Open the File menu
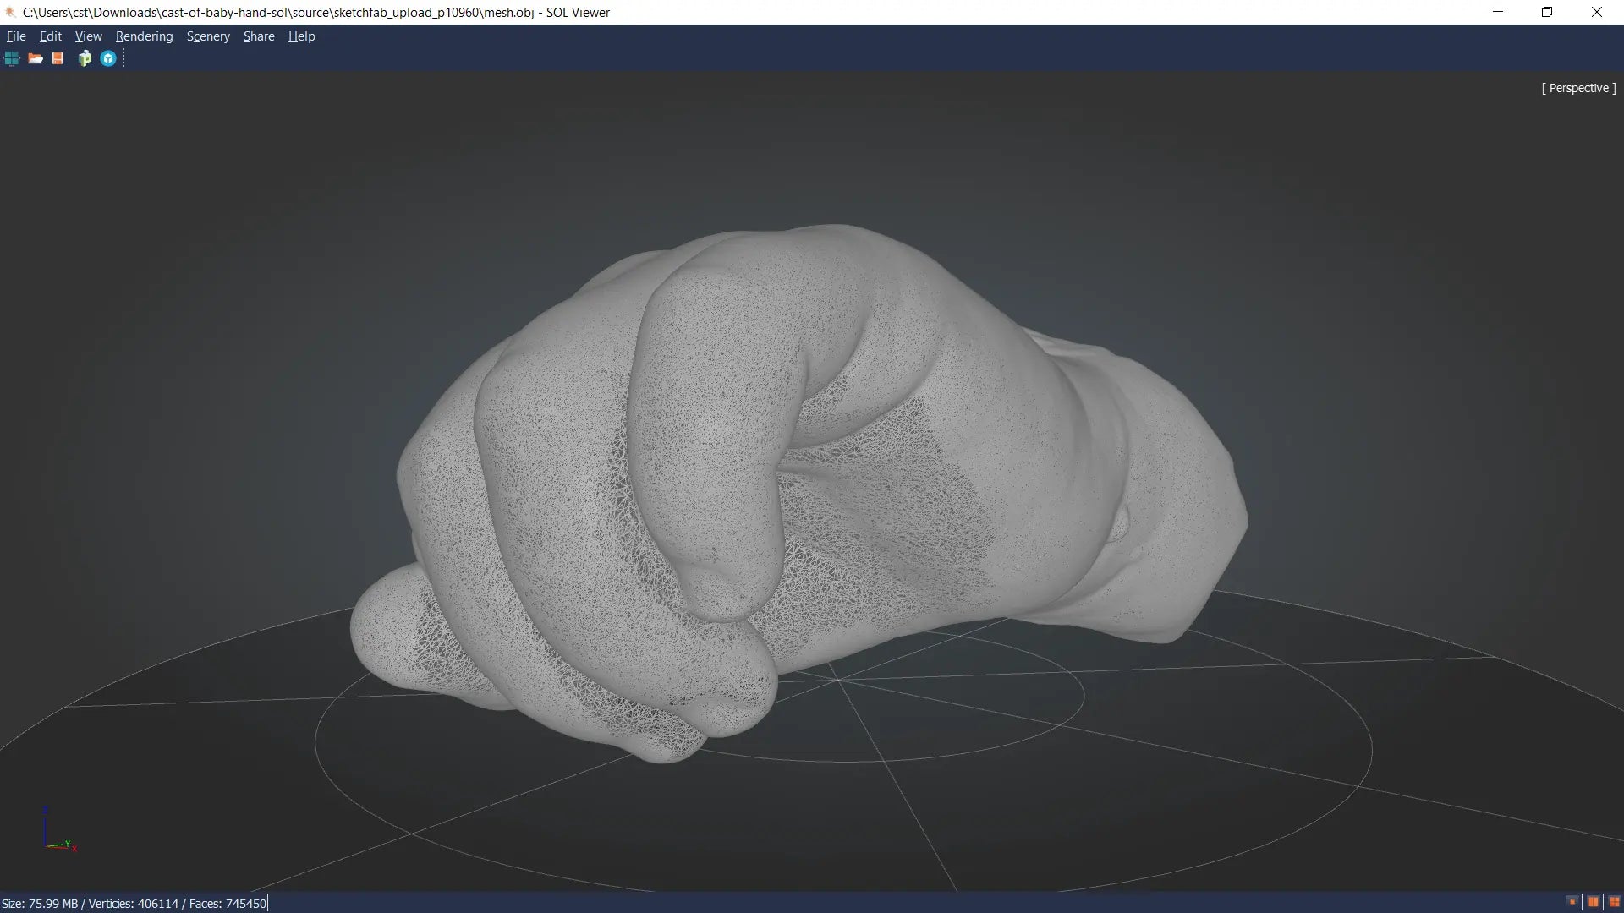1624x913 pixels. [16, 36]
